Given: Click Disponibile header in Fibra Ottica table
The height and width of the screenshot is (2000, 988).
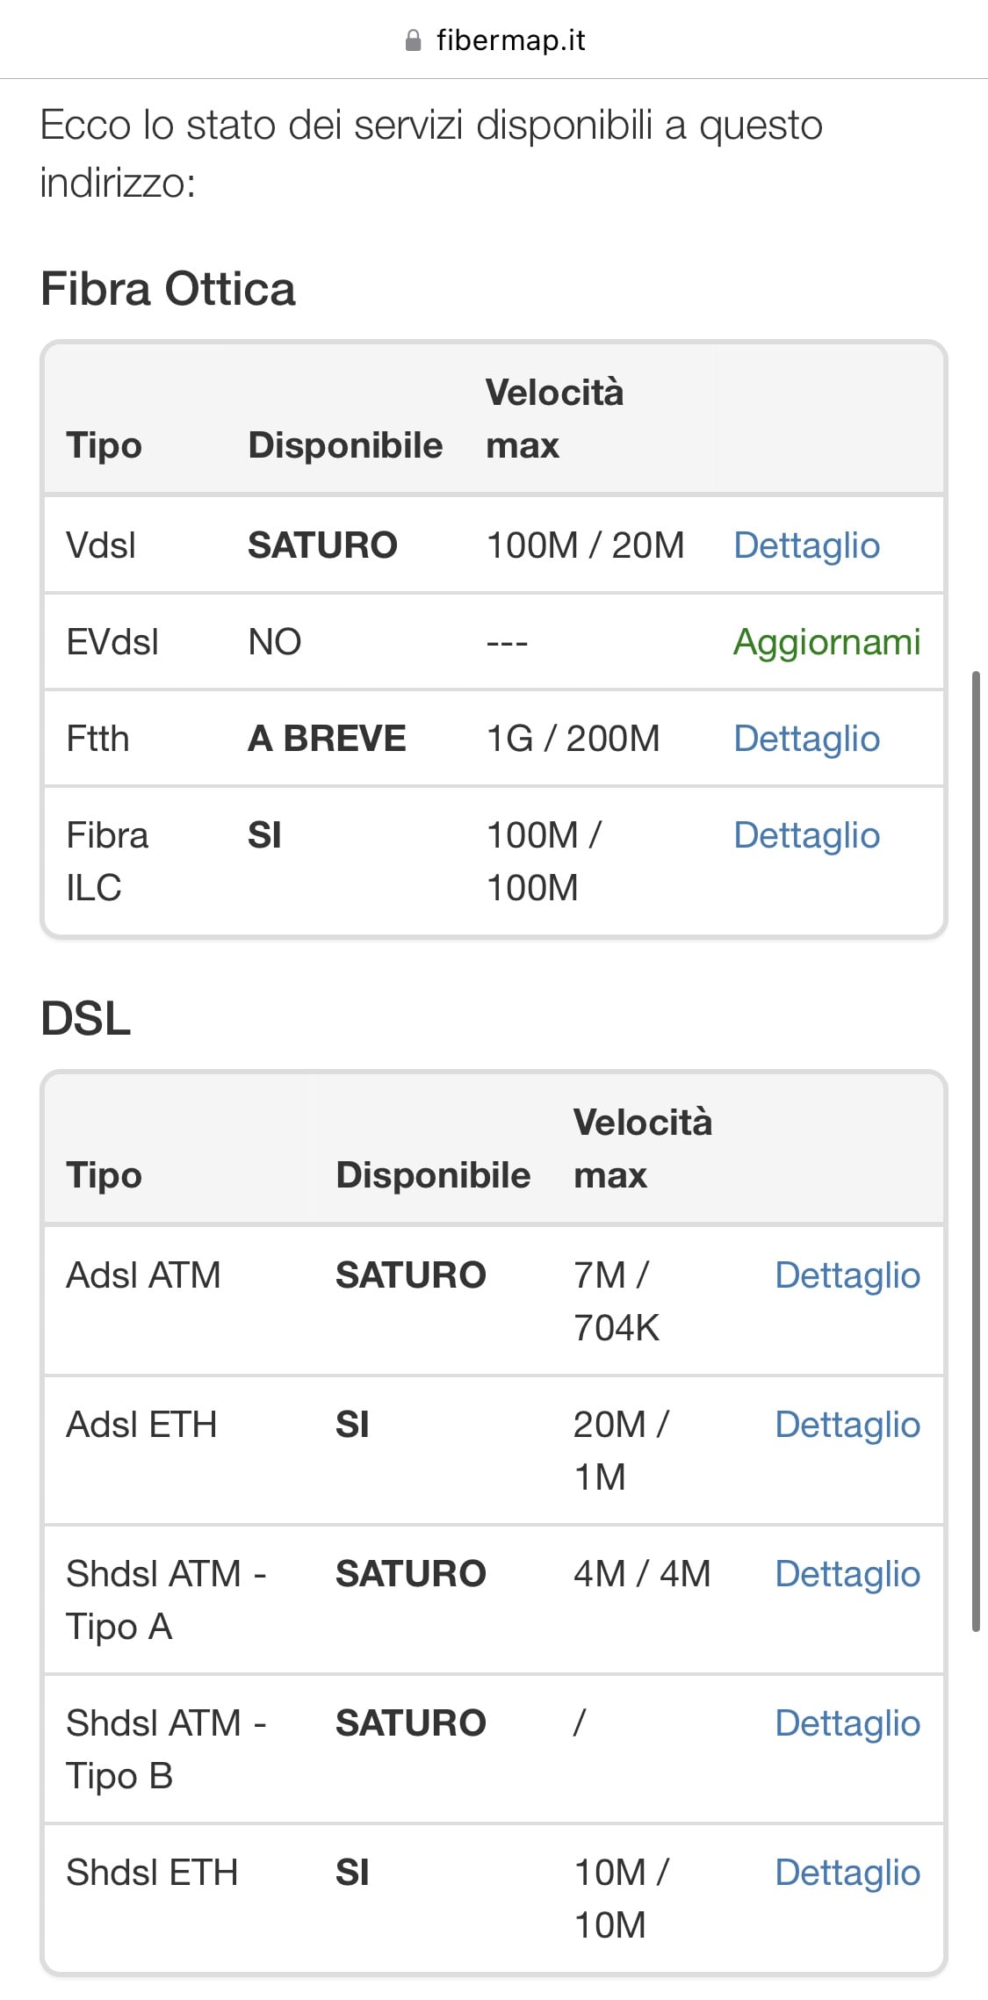Looking at the screenshot, I should tap(345, 445).
